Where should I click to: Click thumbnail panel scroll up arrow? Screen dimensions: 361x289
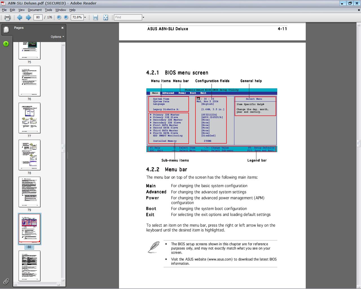click(x=63, y=44)
